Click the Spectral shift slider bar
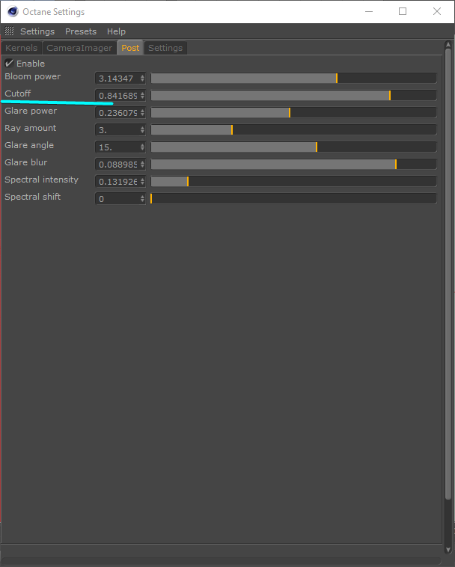 293,198
